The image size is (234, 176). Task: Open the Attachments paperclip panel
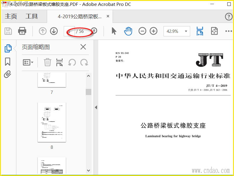(8, 74)
